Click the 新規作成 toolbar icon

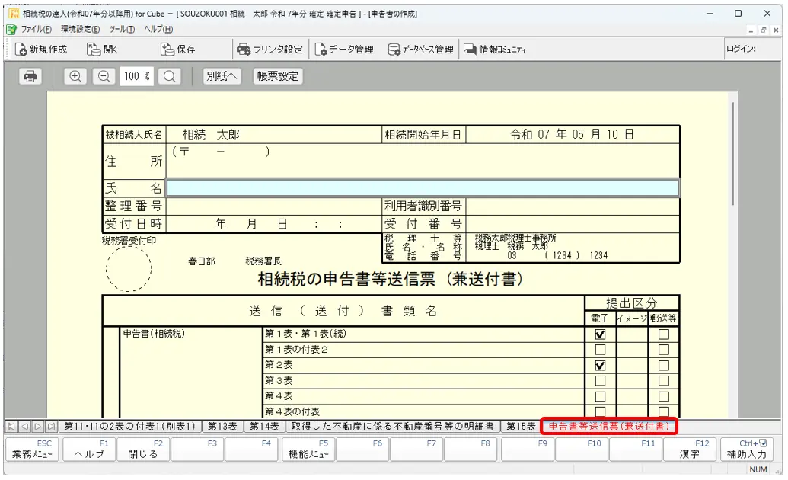[x=41, y=50]
